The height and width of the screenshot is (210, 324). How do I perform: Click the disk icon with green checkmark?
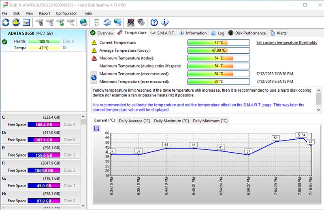tap(60, 22)
